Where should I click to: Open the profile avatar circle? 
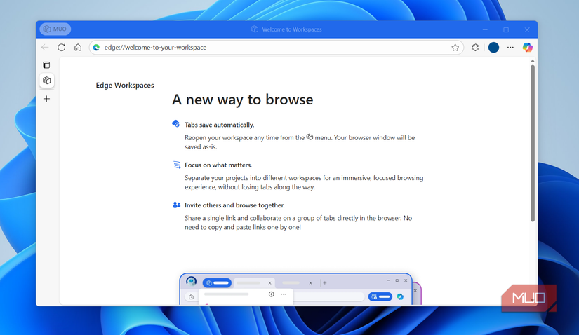pos(493,47)
